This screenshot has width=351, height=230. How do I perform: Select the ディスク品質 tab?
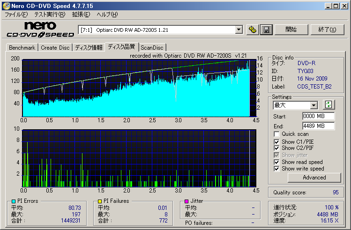(x=121, y=47)
